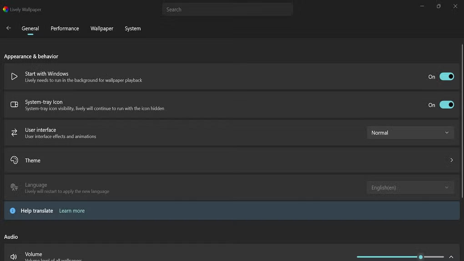
Task: Collapse the Volume section chevron
Action: [x=451, y=257]
